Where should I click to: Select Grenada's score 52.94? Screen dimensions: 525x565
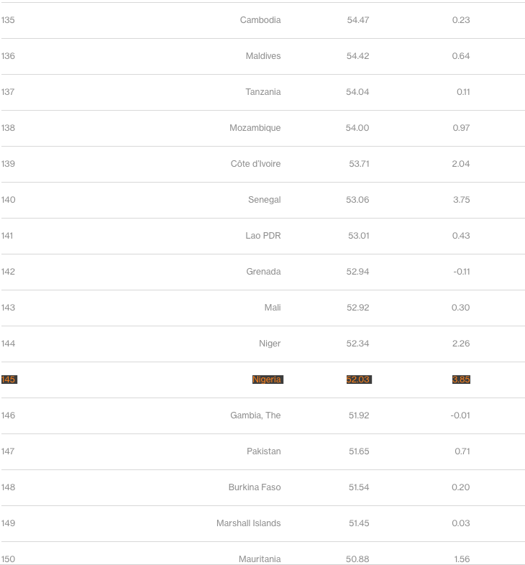357,272
